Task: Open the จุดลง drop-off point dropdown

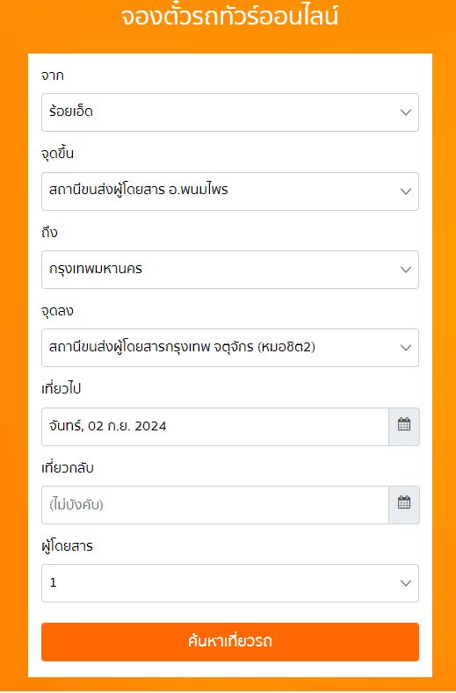Action: click(x=230, y=348)
